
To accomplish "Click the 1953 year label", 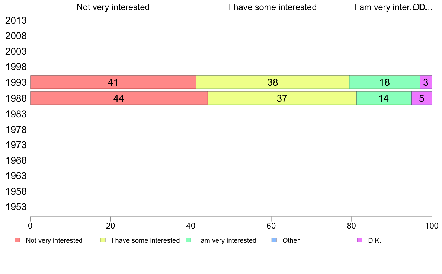I will 16,207.
